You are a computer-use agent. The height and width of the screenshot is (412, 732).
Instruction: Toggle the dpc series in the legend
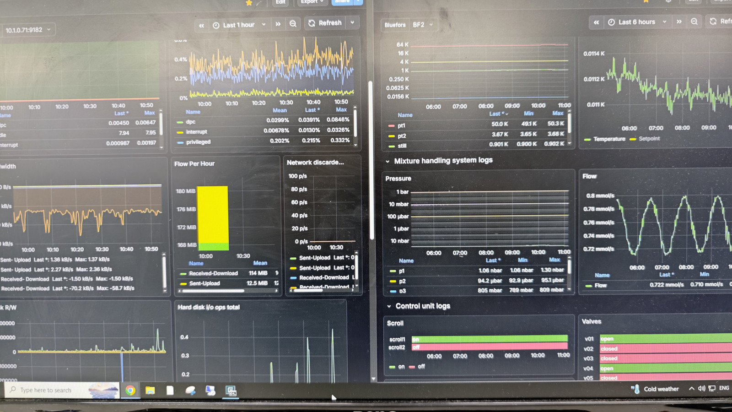[191, 122]
